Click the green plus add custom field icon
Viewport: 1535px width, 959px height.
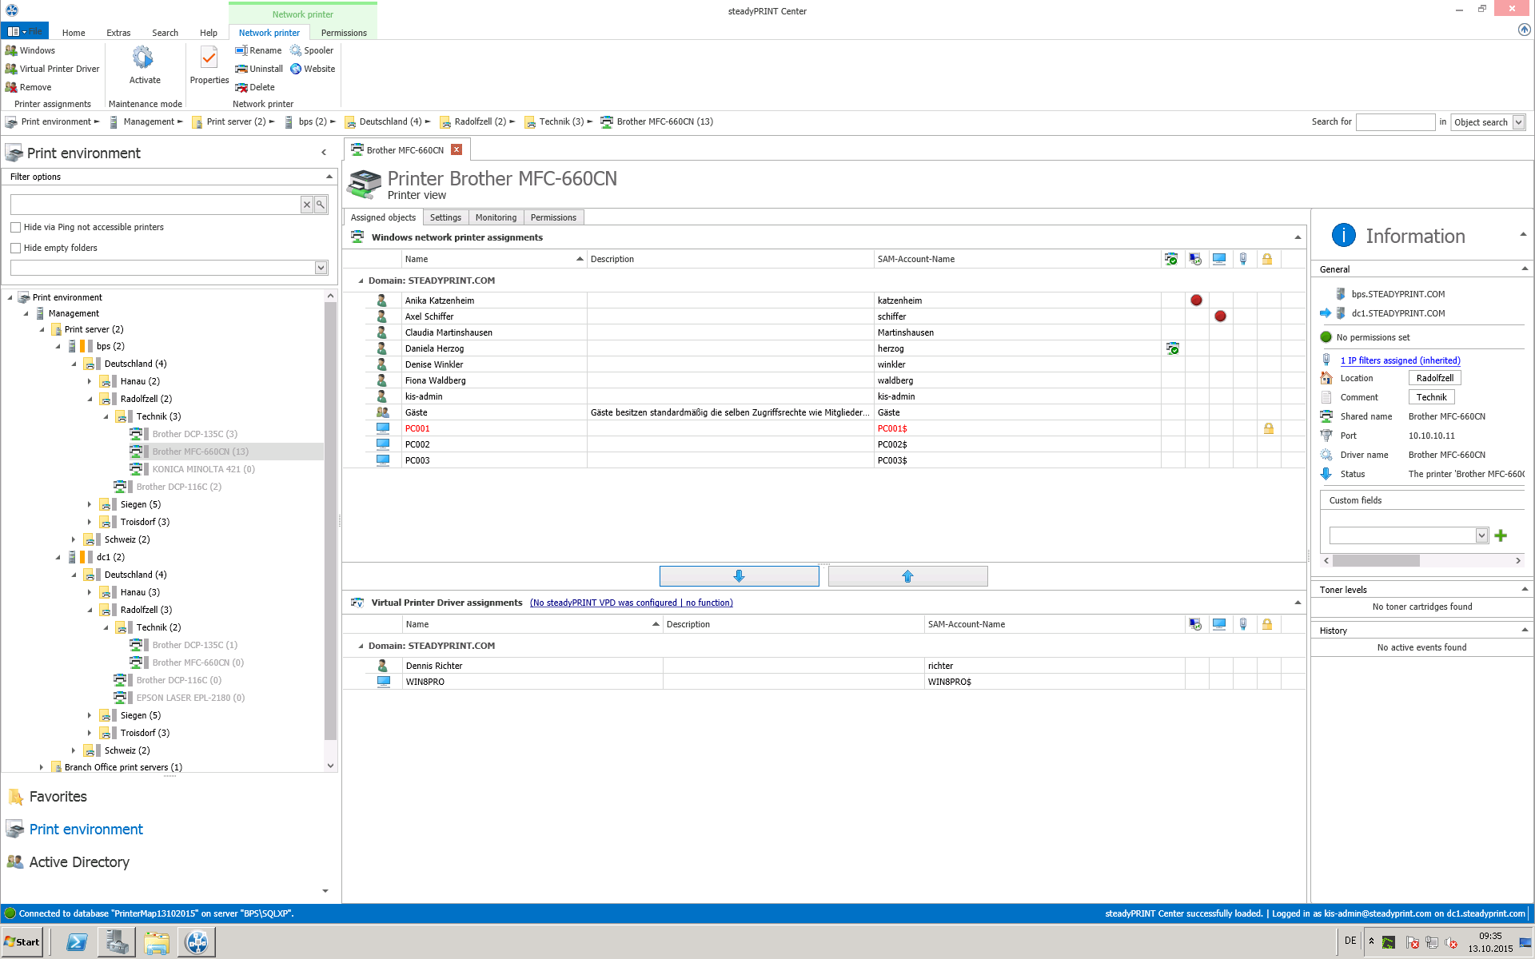click(x=1501, y=535)
